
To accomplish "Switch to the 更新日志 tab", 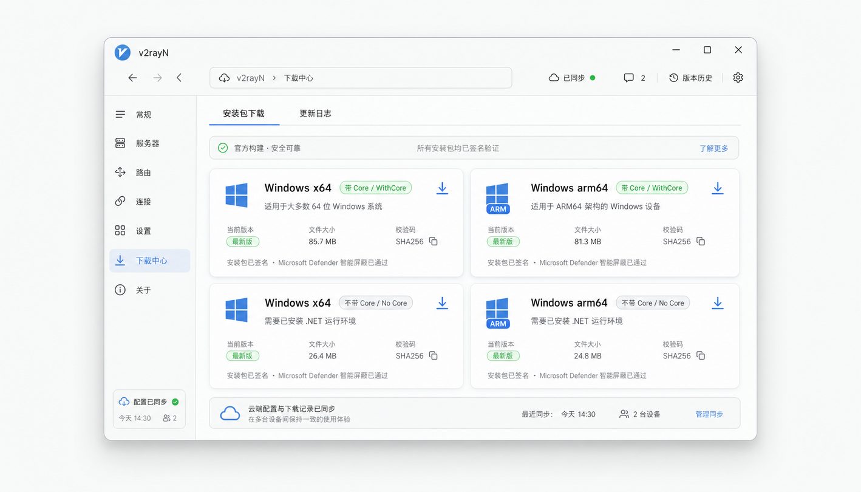I will pyautogui.click(x=315, y=114).
